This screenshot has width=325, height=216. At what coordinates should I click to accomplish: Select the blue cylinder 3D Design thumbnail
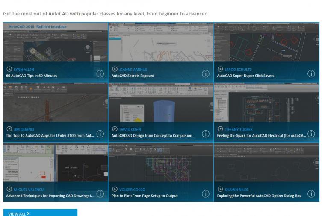point(161,102)
